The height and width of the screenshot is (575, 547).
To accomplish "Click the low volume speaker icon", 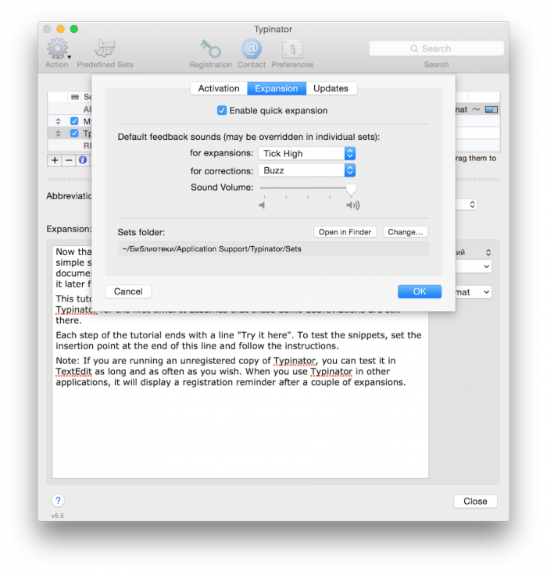I will tap(262, 205).
